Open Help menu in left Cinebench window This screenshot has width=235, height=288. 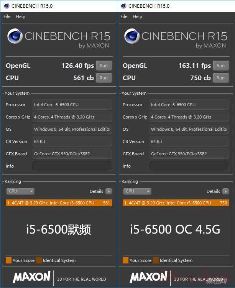coord(20,16)
